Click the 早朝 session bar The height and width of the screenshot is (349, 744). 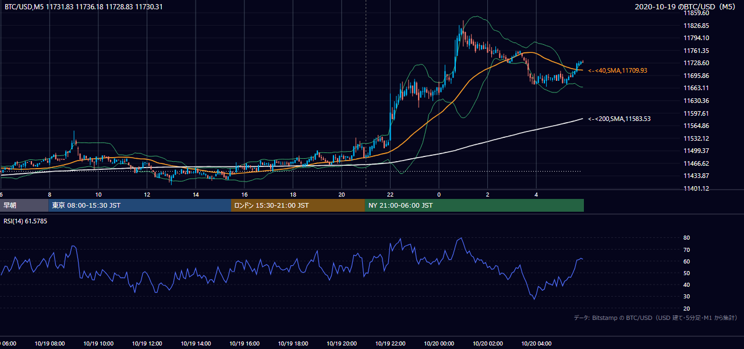click(24, 205)
